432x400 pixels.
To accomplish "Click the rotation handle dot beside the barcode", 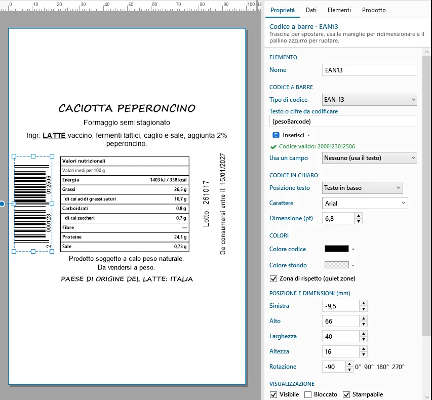I will click(2, 204).
